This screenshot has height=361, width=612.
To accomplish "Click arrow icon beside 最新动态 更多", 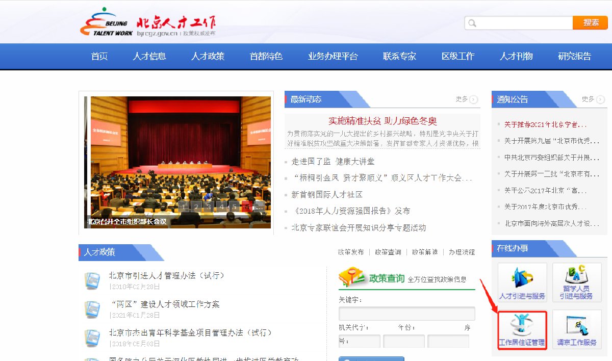I will (x=474, y=99).
